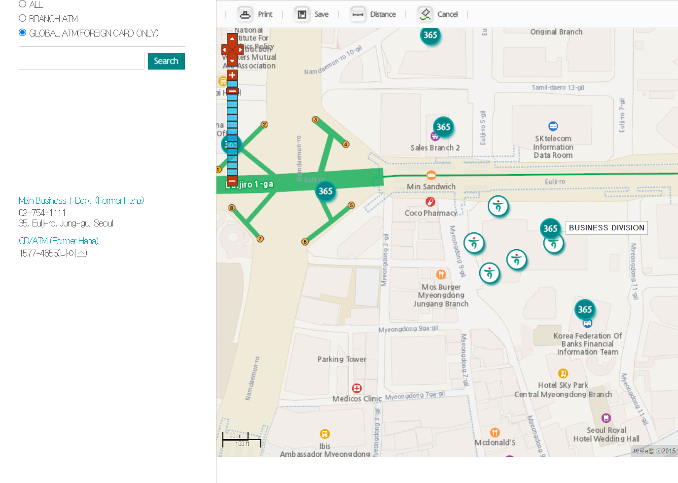This screenshot has height=483, width=678.
Task: Pan the map up with arrow
Action: pos(232,38)
